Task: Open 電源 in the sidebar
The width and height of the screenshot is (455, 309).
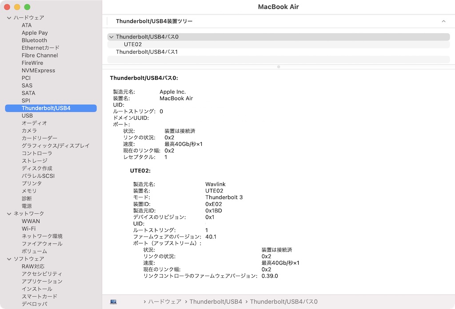Action: [27, 206]
